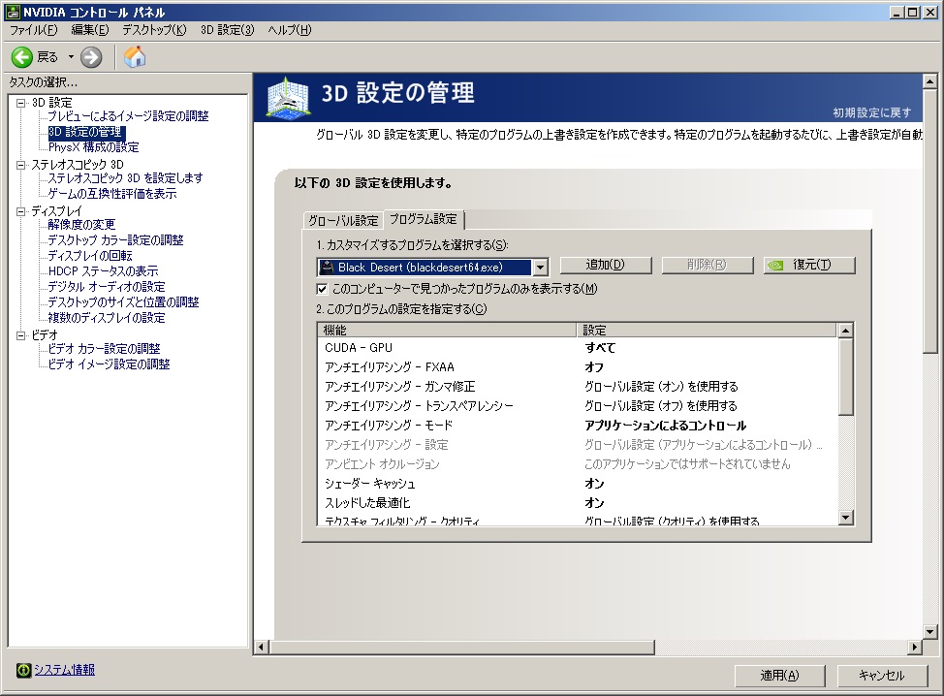Viewport: 944px width, 696px height.
Task: Switch to the グローバル設定 tab
Action: pos(343,221)
